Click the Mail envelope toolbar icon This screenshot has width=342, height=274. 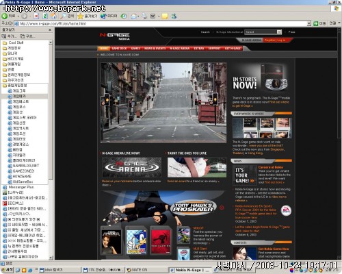[133, 16]
